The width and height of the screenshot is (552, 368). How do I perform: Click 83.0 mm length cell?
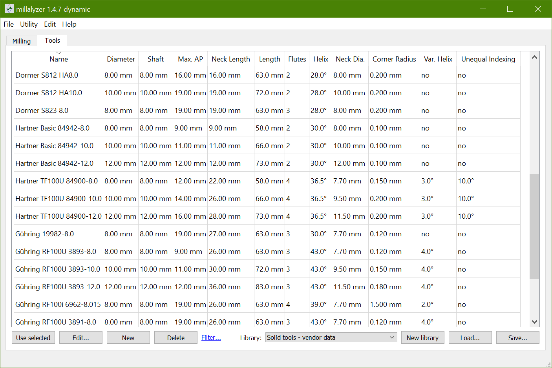pos(269,287)
